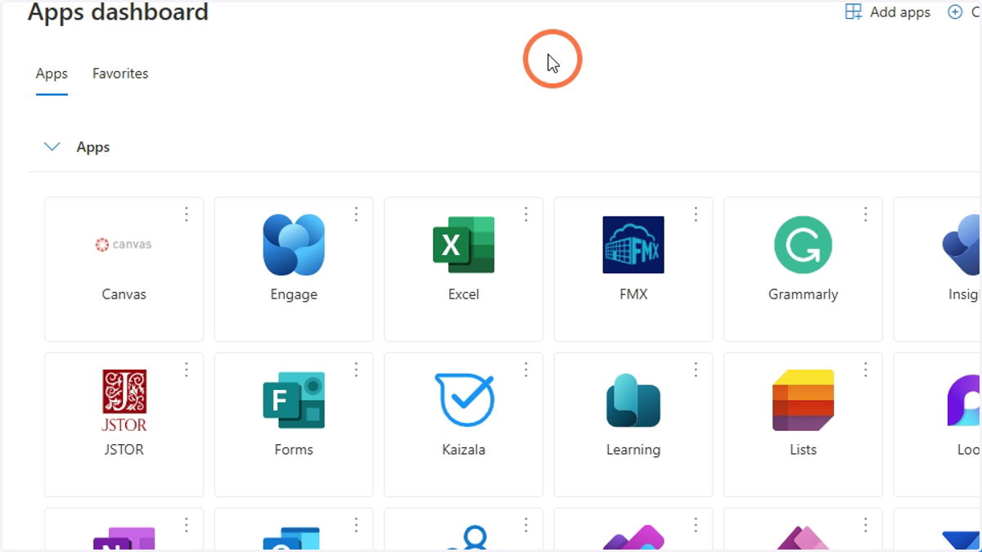Open the JSTOR app icon

pyautogui.click(x=124, y=401)
